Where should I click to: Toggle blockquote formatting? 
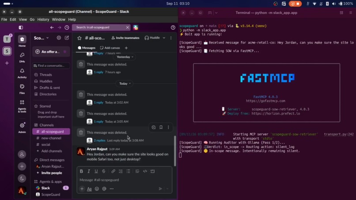137,171
